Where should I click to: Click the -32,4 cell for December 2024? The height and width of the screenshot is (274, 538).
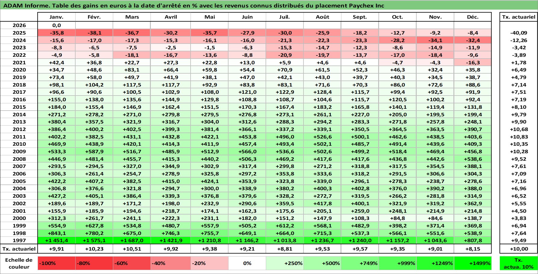coord(473,40)
